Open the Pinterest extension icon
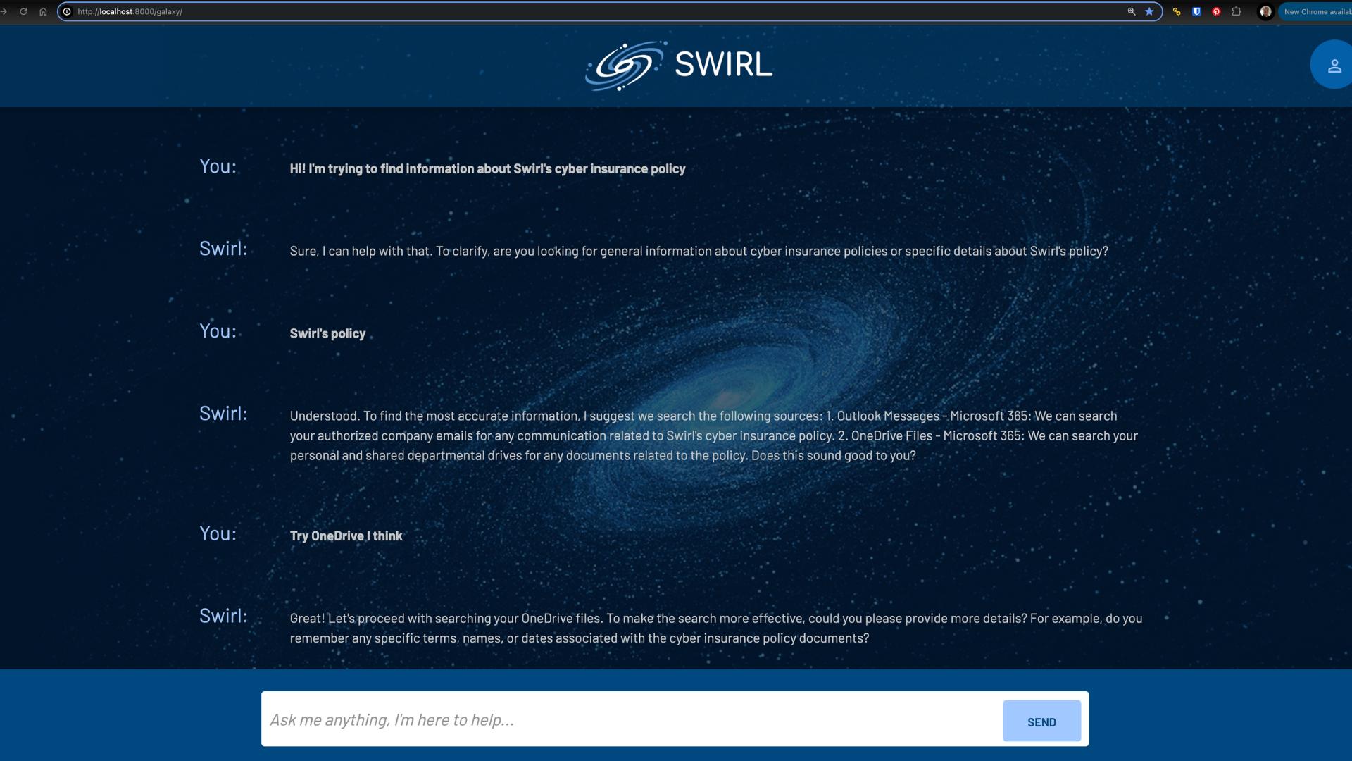This screenshot has height=761, width=1352. pos(1216,11)
